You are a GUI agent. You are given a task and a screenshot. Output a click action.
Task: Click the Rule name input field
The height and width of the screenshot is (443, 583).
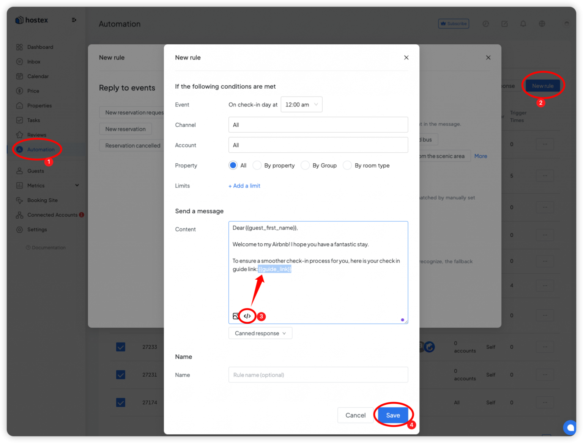[318, 375]
